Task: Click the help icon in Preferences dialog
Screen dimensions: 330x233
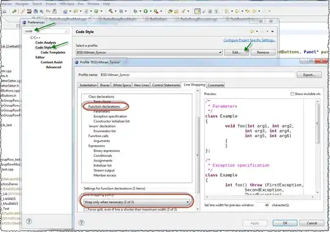Action: pos(29,221)
